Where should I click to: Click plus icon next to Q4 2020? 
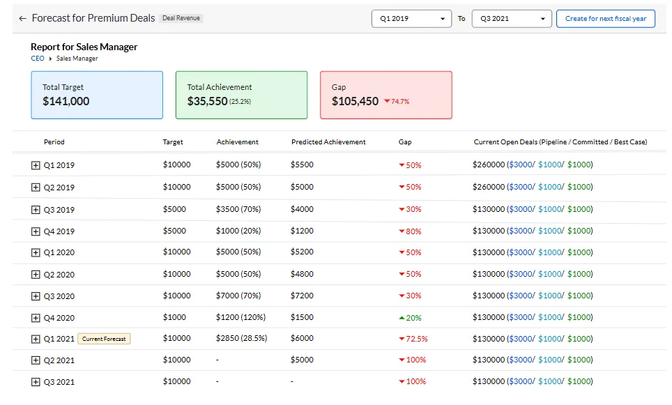point(36,318)
